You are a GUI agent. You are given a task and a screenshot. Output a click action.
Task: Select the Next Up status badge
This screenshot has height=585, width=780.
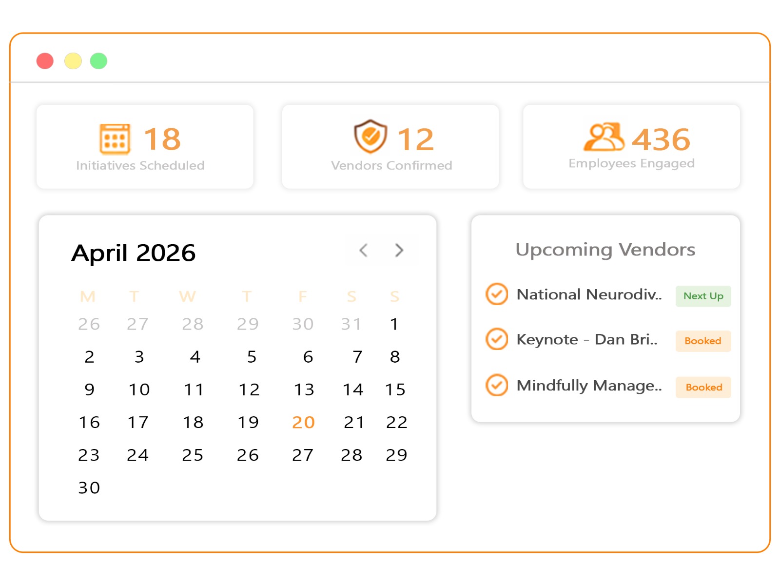click(703, 296)
